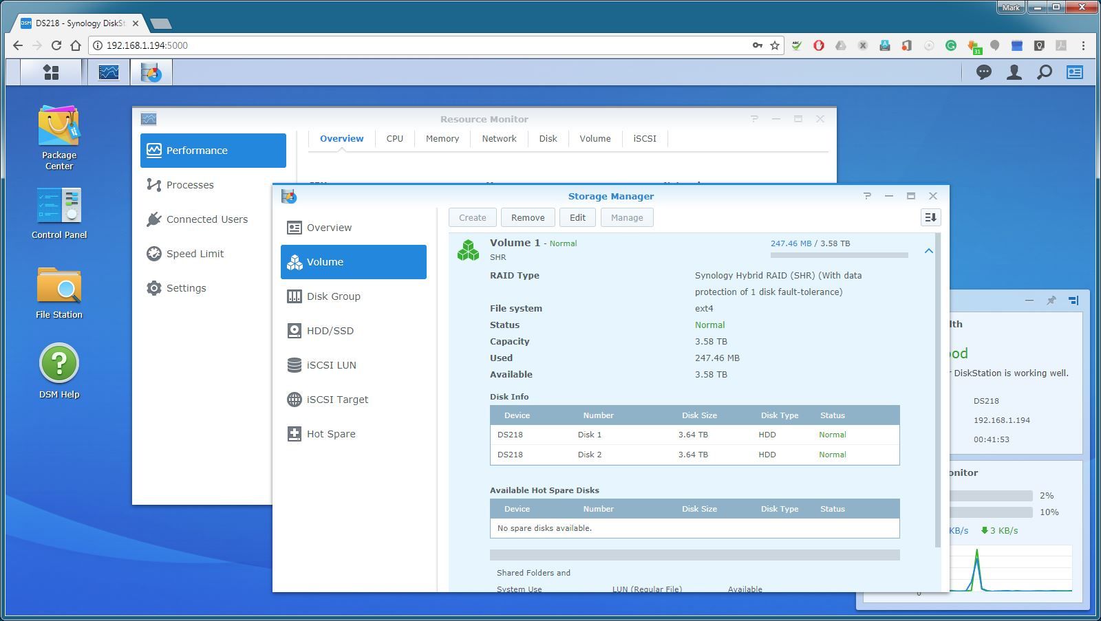Open iSCSI LUN section
The height and width of the screenshot is (621, 1101).
[x=354, y=365]
